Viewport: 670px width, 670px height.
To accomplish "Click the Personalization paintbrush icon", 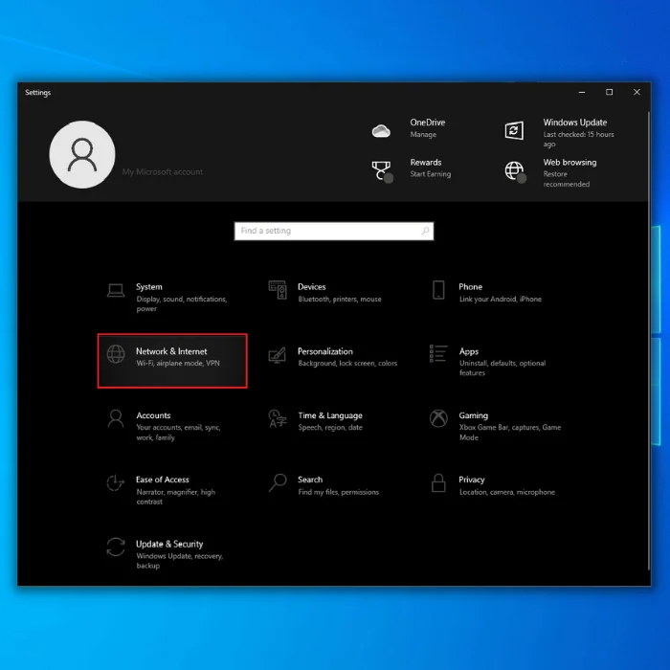I will (277, 355).
